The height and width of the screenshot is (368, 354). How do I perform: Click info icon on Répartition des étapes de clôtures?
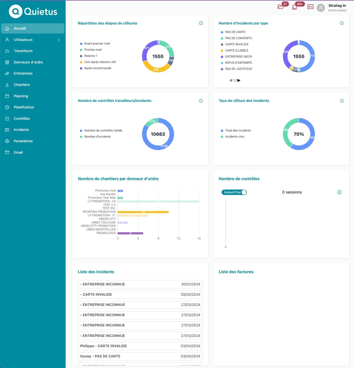pyautogui.click(x=201, y=23)
